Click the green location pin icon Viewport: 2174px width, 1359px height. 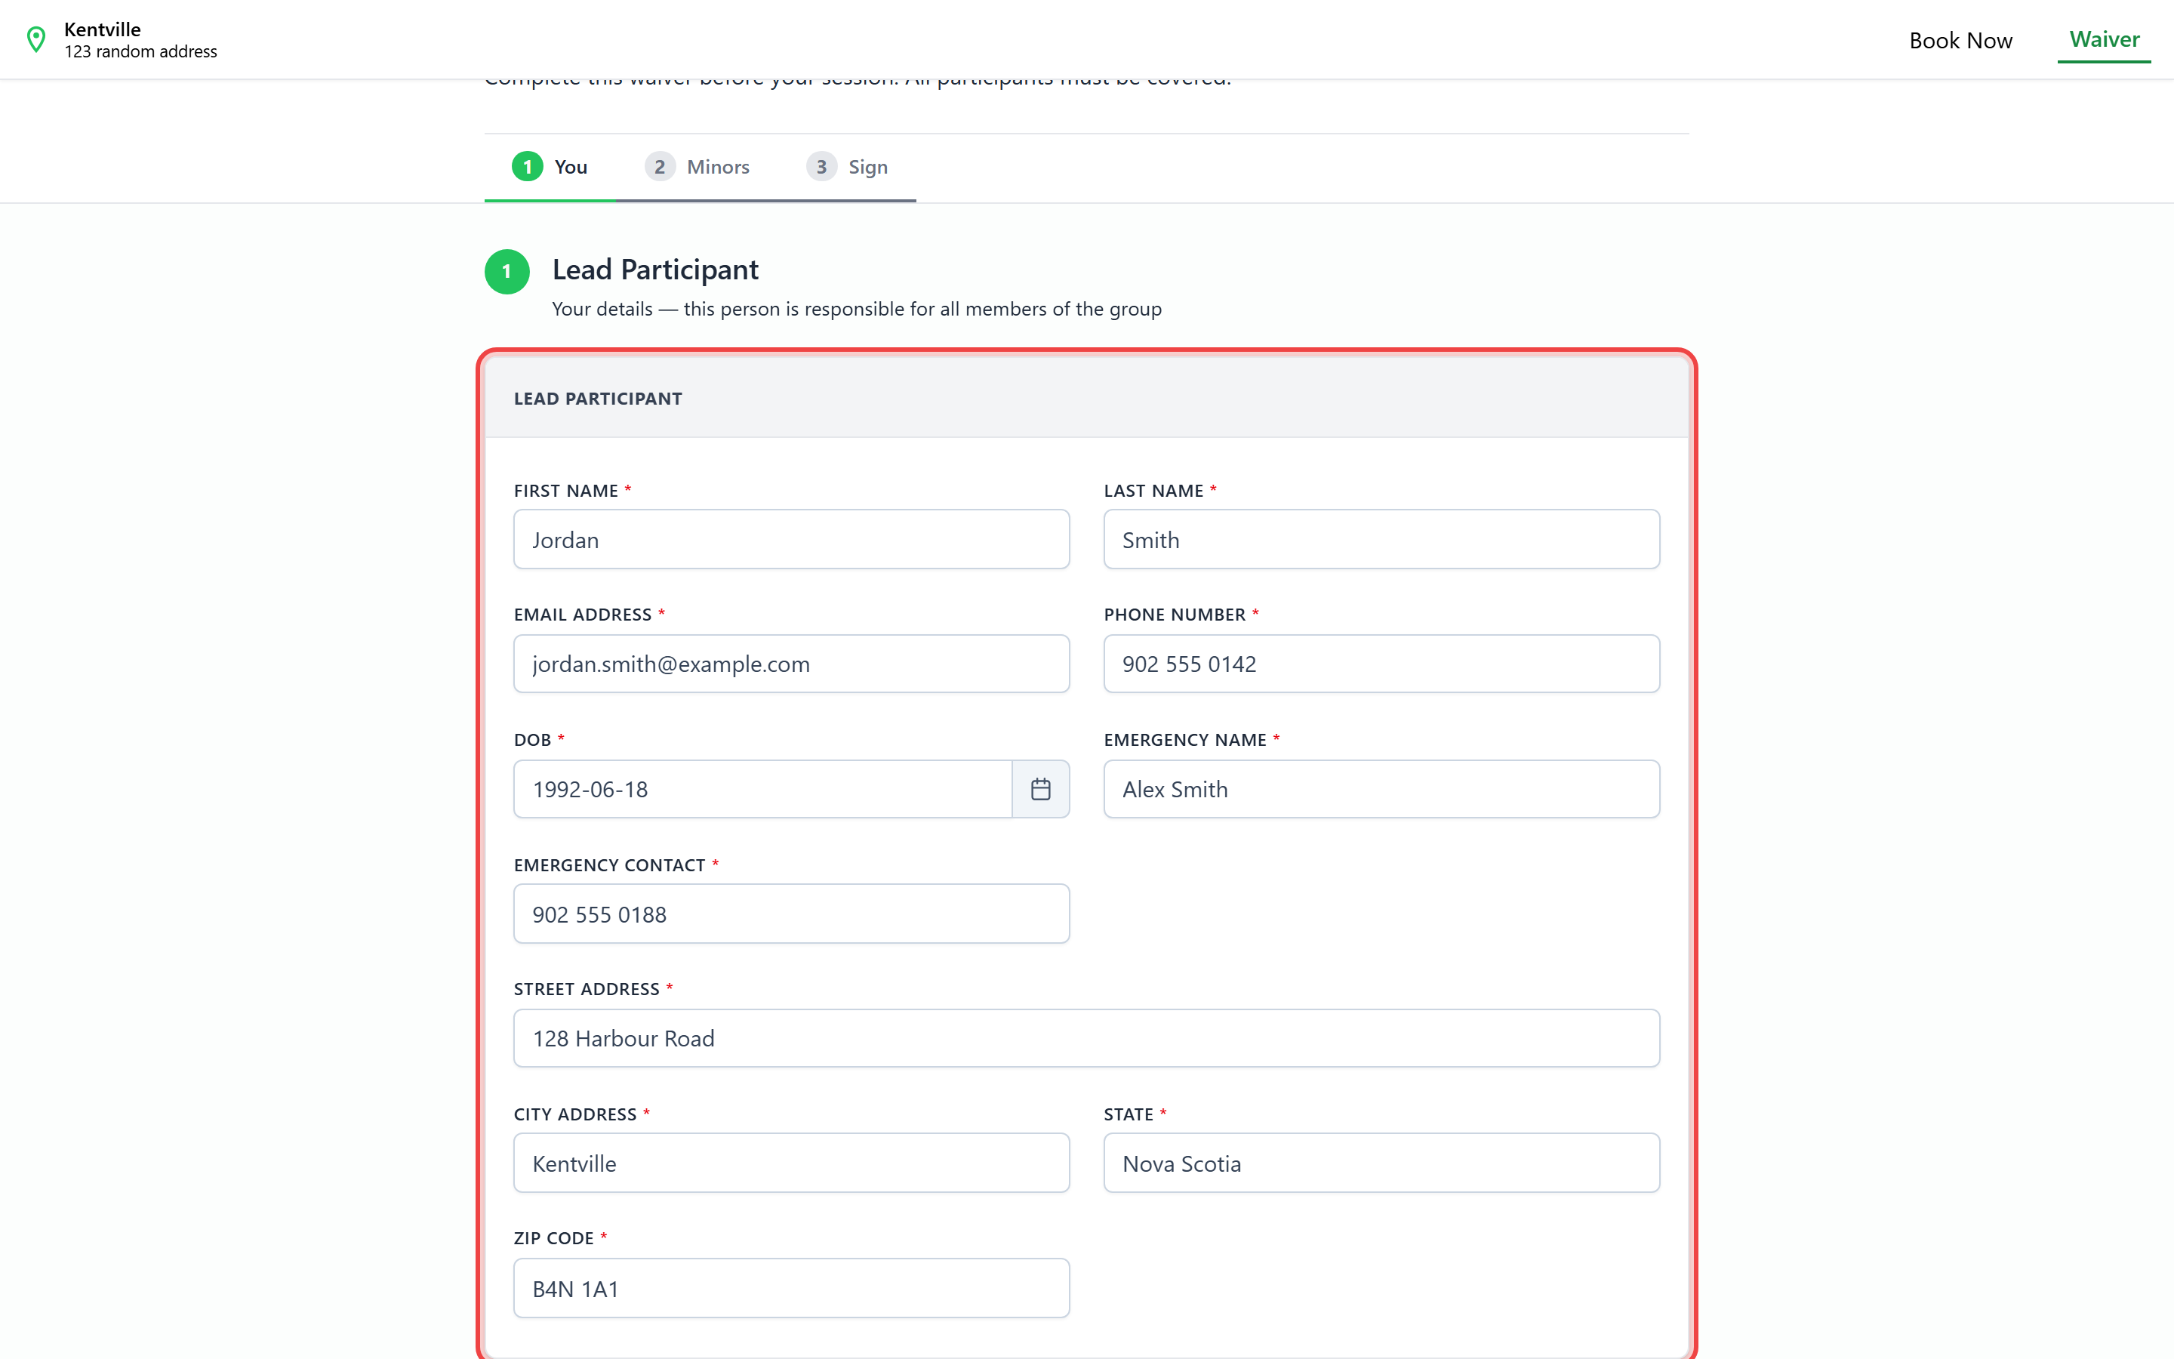pyautogui.click(x=36, y=39)
